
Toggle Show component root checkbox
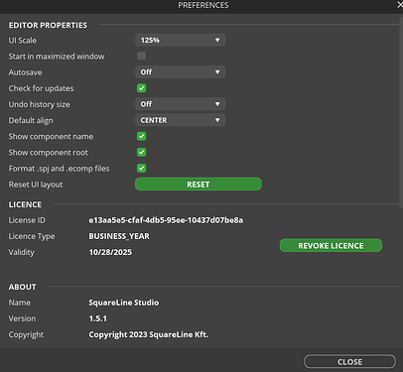[x=141, y=152]
